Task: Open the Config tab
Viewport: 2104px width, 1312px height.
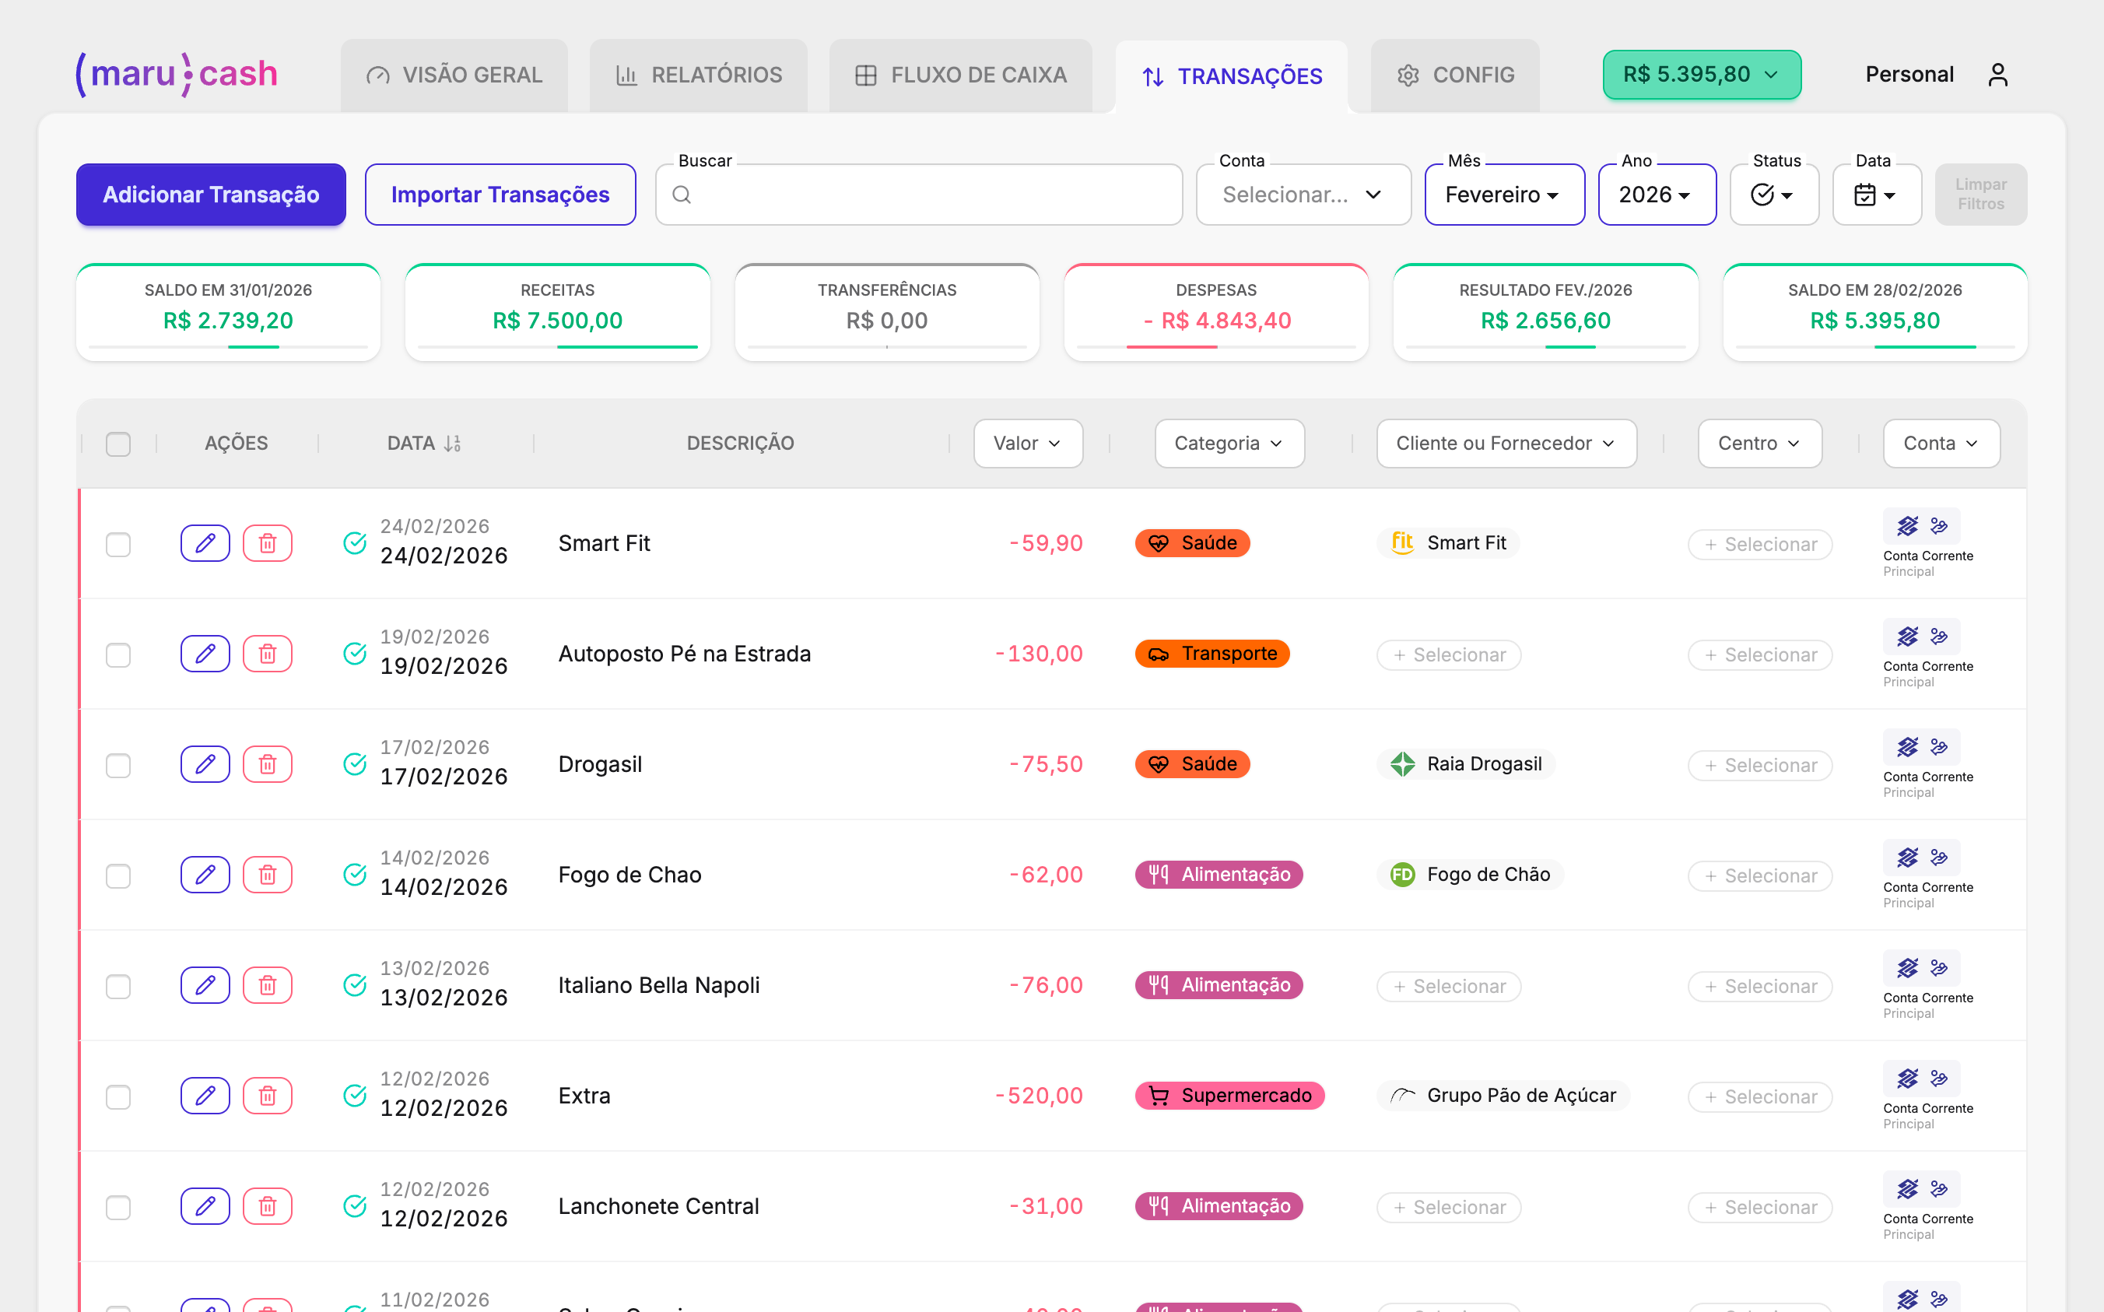Action: pos(1455,75)
